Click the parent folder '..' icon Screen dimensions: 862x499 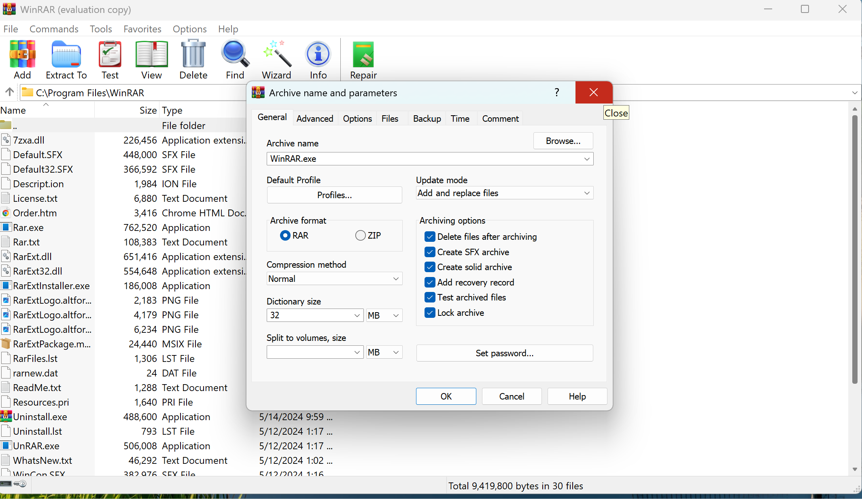pos(6,125)
